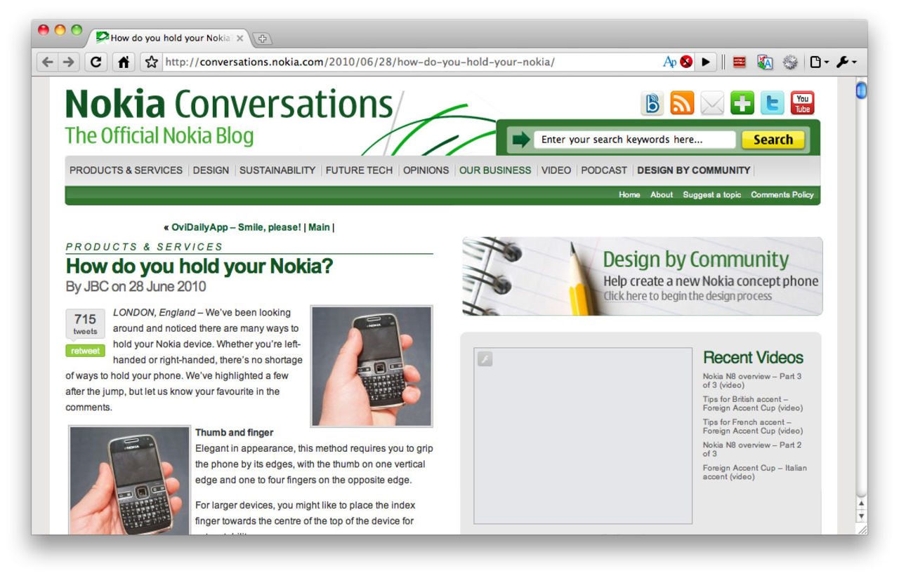The image size is (899, 578).
Task: Open 'Nokia N8 overview – Part 3 of 3' video
Action: pyautogui.click(x=752, y=381)
